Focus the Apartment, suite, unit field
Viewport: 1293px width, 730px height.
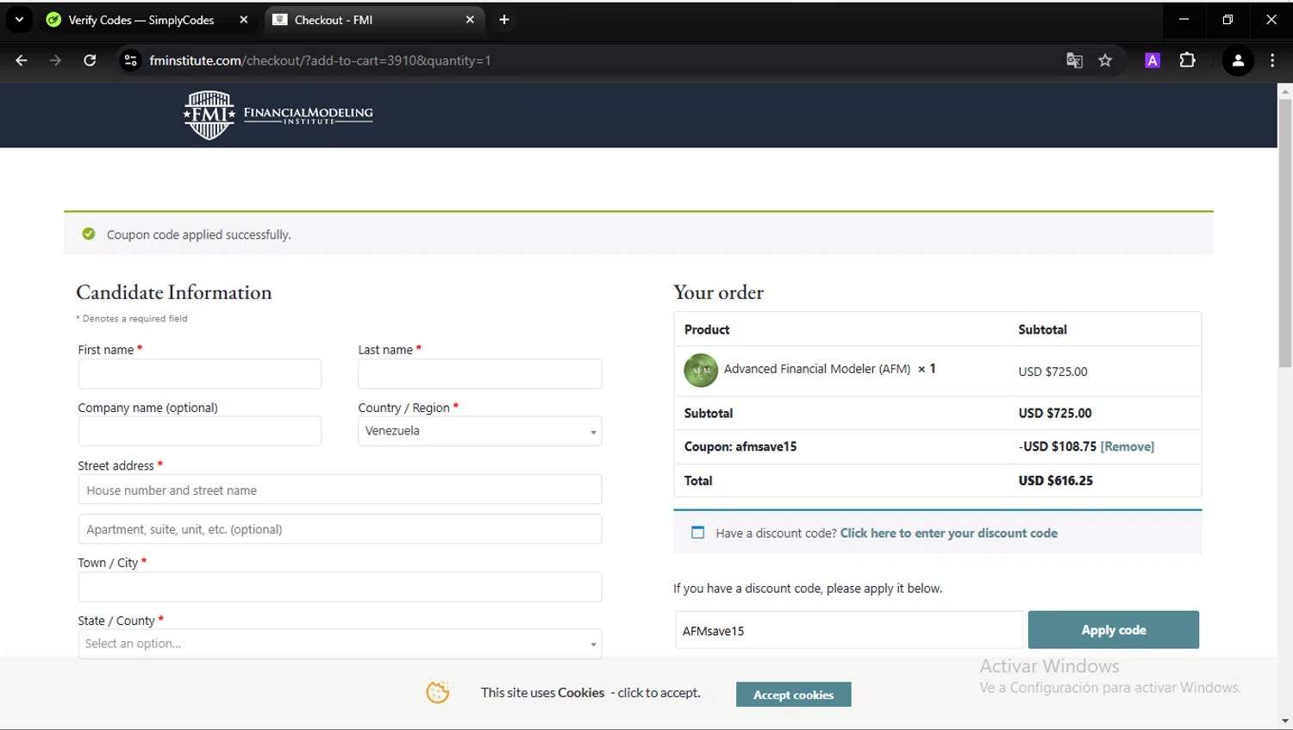coord(340,529)
